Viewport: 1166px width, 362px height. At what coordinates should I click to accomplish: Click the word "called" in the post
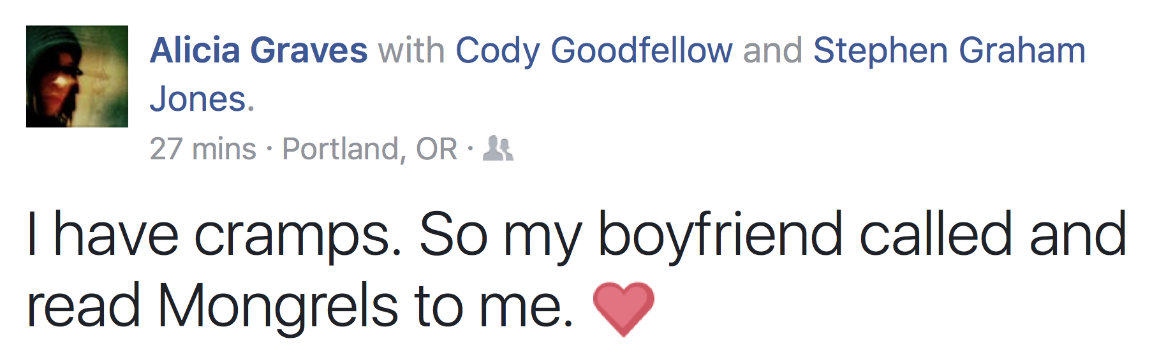[936, 235]
